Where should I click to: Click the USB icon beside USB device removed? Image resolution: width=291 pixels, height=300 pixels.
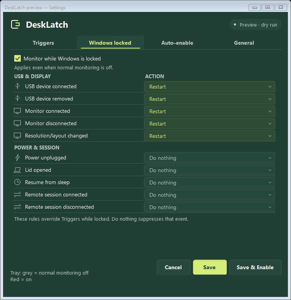[17, 99]
